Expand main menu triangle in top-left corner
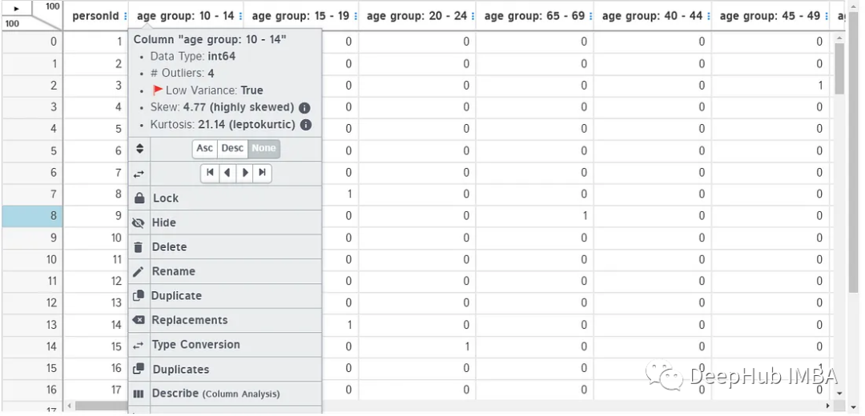 (x=17, y=9)
